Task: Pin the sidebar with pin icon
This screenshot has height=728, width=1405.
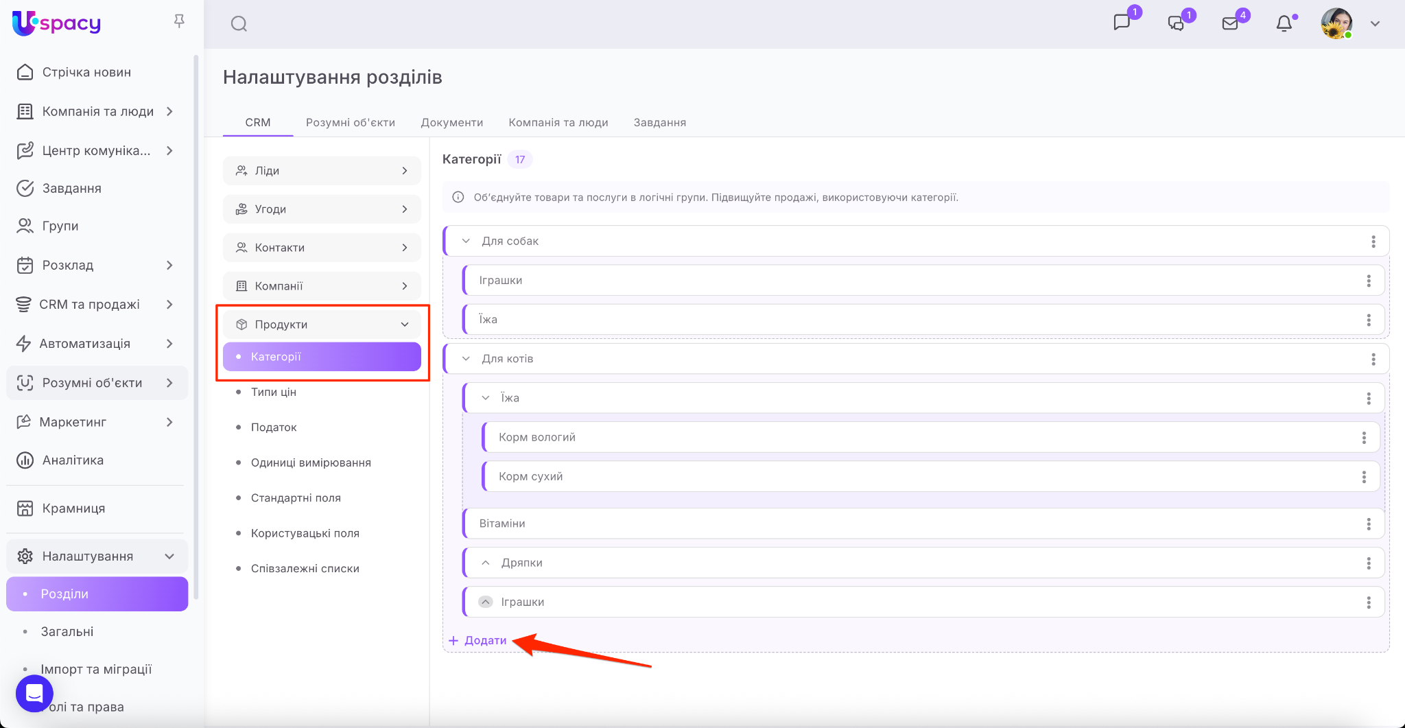Action: (x=179, y=22)
